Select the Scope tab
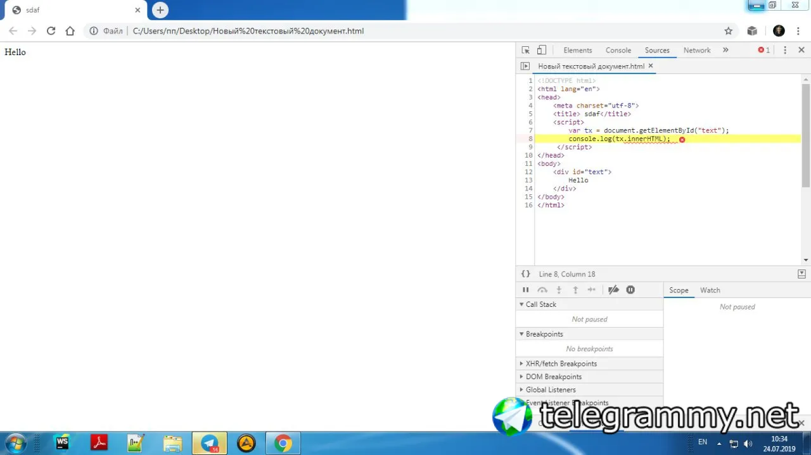811x455 pixels. 679,290
